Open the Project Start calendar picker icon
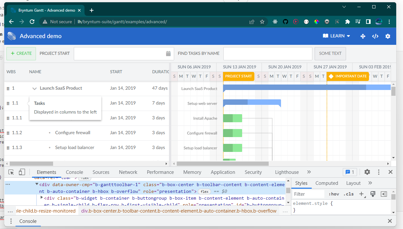403x229 pixels. [x=168, y=54]
